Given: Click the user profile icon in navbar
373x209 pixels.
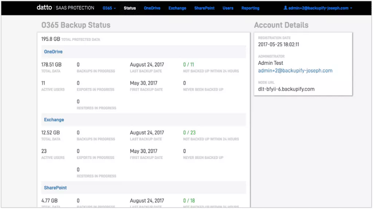Looking at the screenshot, I should pos(285,8).
